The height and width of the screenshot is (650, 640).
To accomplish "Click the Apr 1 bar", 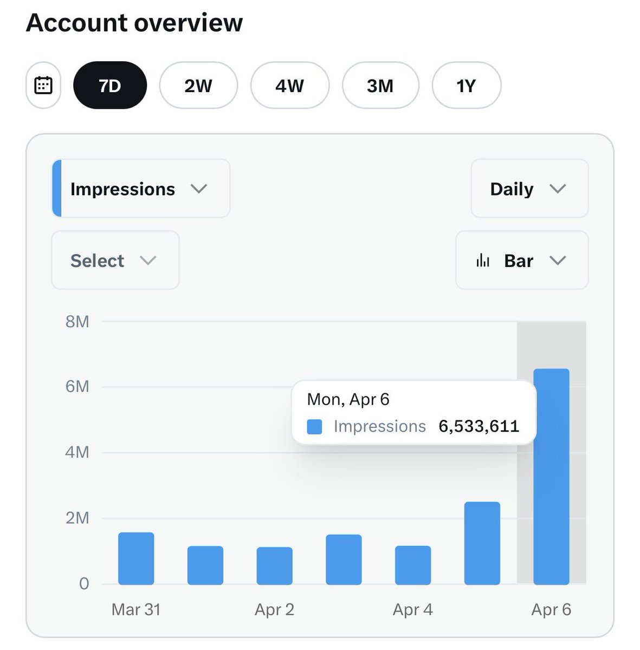I will tap(205, 565).
